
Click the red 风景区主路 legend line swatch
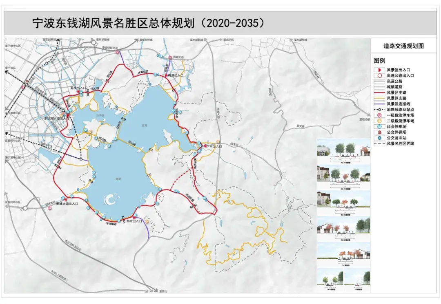379,93
